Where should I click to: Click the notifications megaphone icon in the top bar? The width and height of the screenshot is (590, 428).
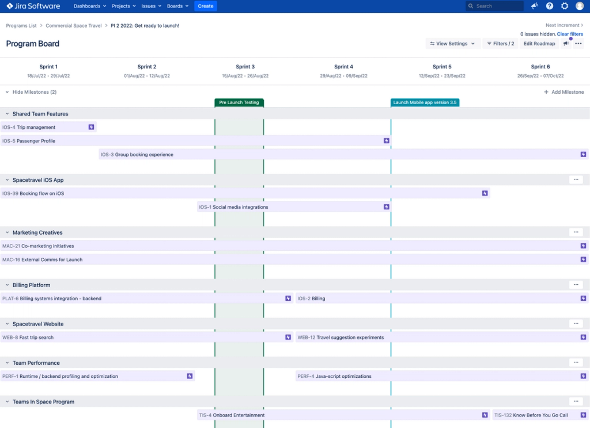535,6
